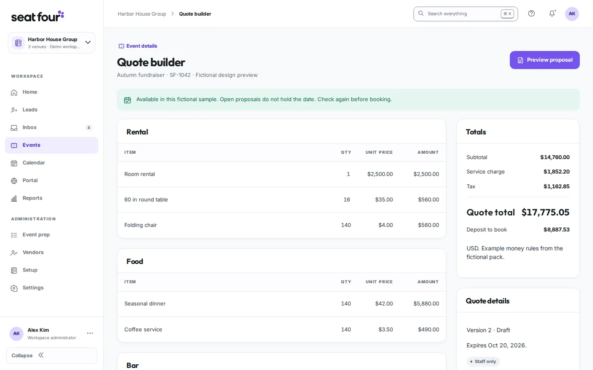Image resolution: width=593 pixels, height=370 pixels.
Task: Click the Tax amount $1,162.85
Action: [x=556, y=187]
